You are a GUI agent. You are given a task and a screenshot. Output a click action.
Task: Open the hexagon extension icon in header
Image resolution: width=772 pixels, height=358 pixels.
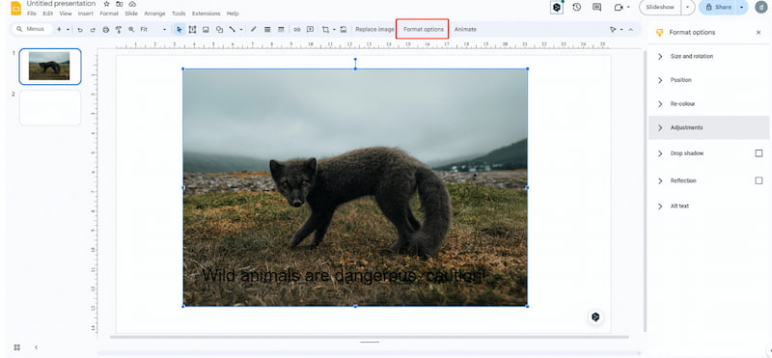[x=557, y=8]
